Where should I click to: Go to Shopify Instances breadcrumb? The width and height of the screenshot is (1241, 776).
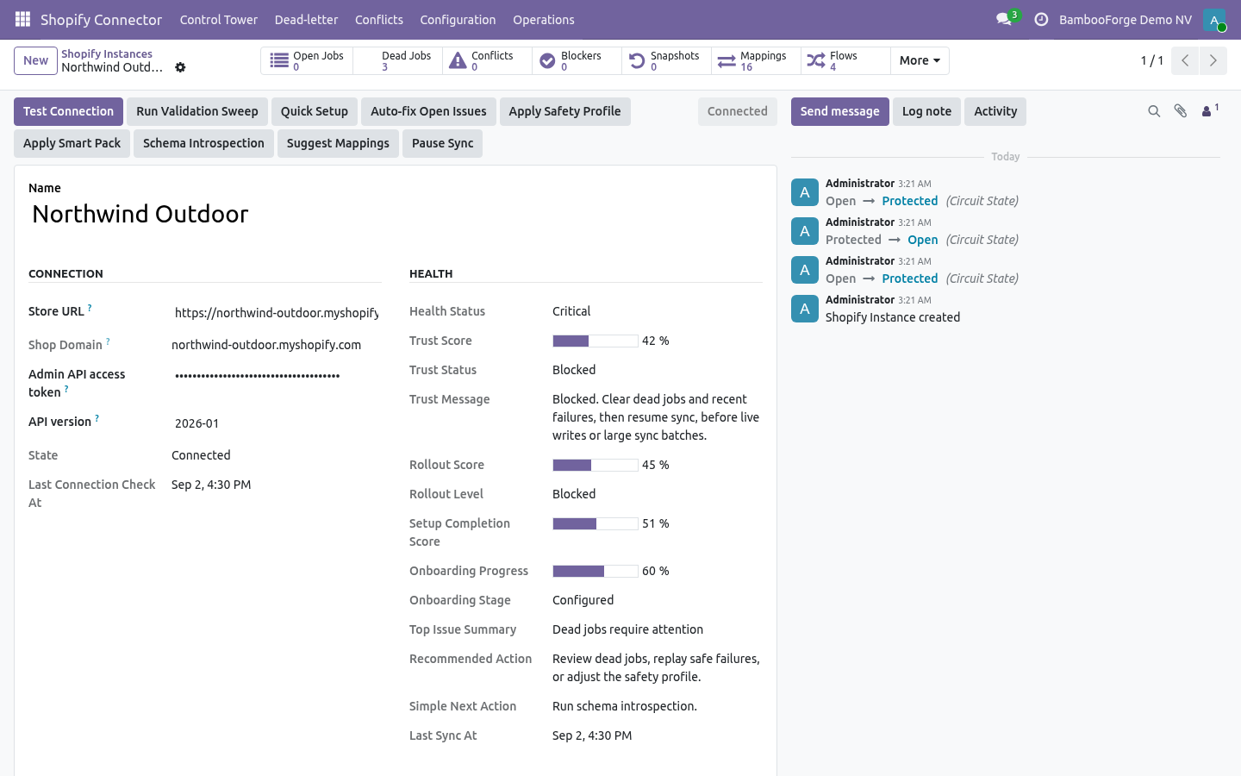(107, 53)
